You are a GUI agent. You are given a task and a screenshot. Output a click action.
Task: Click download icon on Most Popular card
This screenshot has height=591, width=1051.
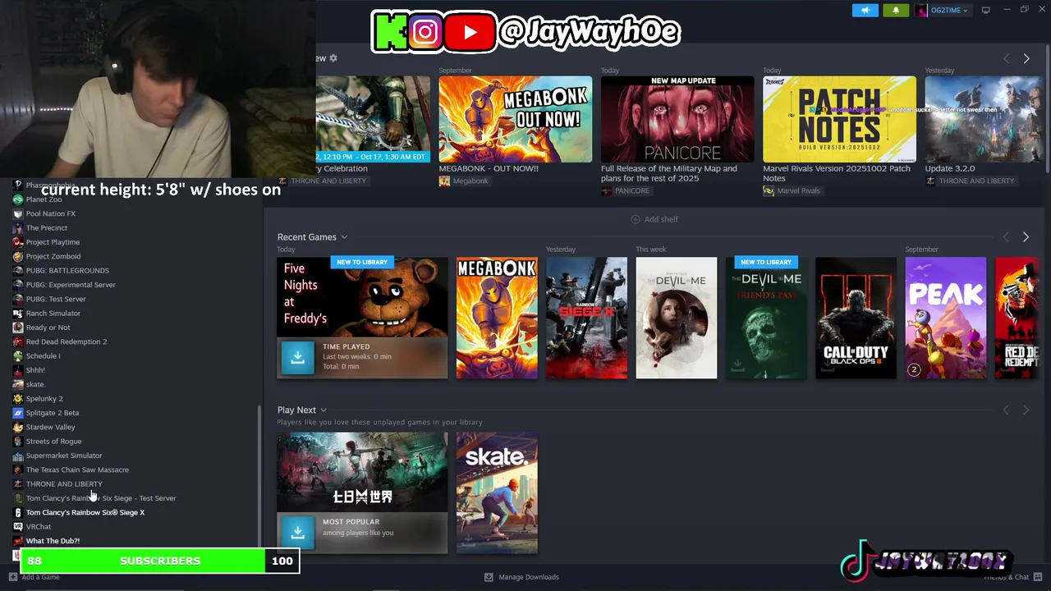(x=297, y=531)
